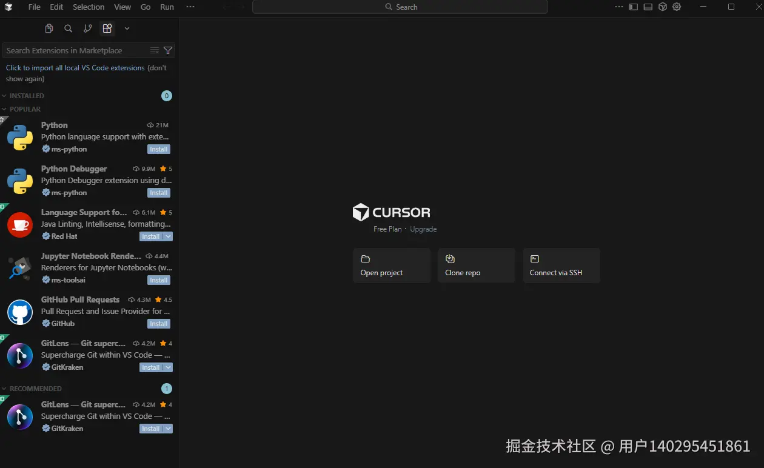764x468 pixels.
Task: Click the Open project card
Action: (x=392, y=266)
